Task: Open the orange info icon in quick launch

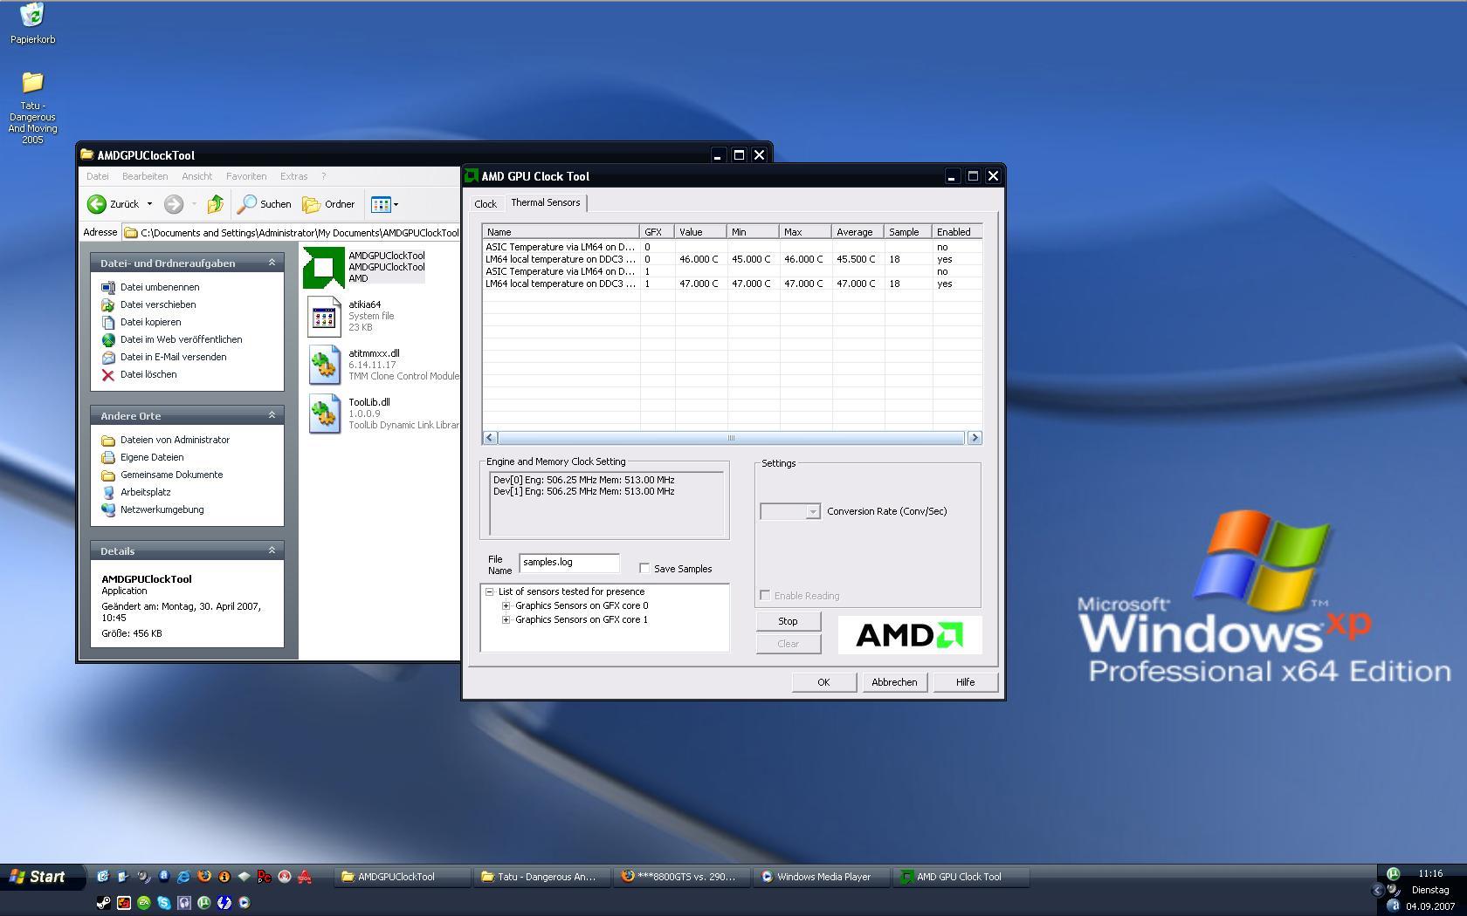Action: [x=224, y=877]
